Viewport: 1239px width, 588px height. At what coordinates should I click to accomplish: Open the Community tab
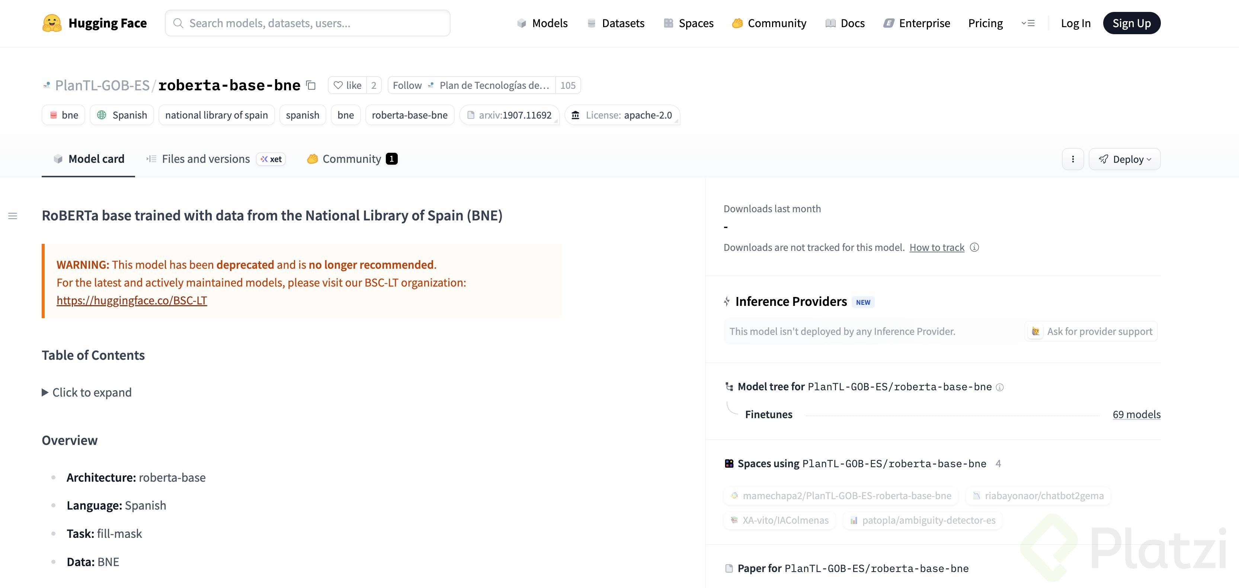[352, 159]
